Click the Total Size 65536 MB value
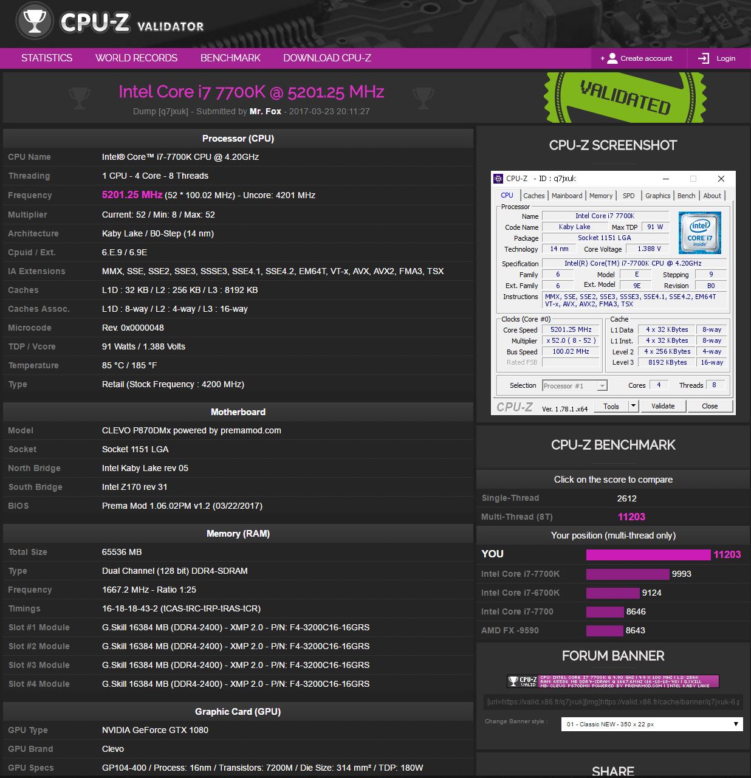Image resolution: width=751 pixels, height=778 pixels. (x=122, y=552)
